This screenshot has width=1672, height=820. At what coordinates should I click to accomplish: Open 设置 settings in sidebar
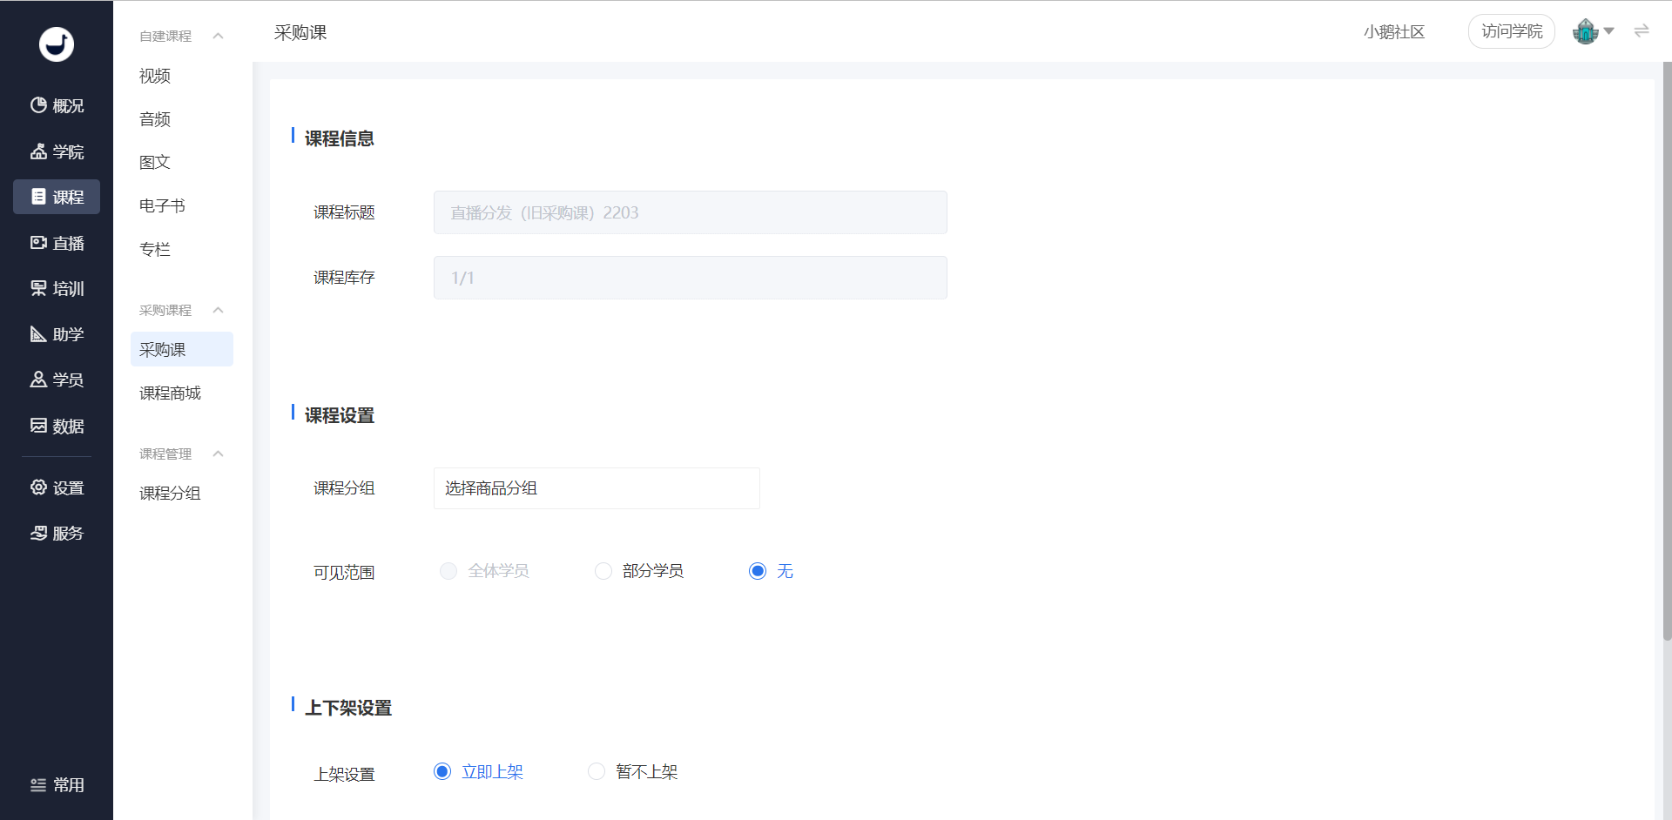(x=57, y=487)
